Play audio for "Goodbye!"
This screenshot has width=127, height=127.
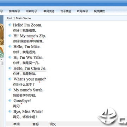[10, 101]
